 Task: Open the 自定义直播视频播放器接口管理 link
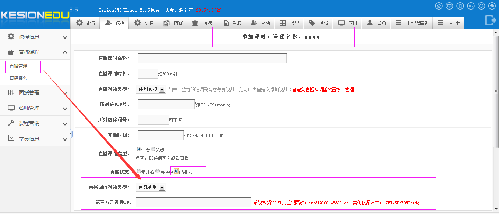323,90
